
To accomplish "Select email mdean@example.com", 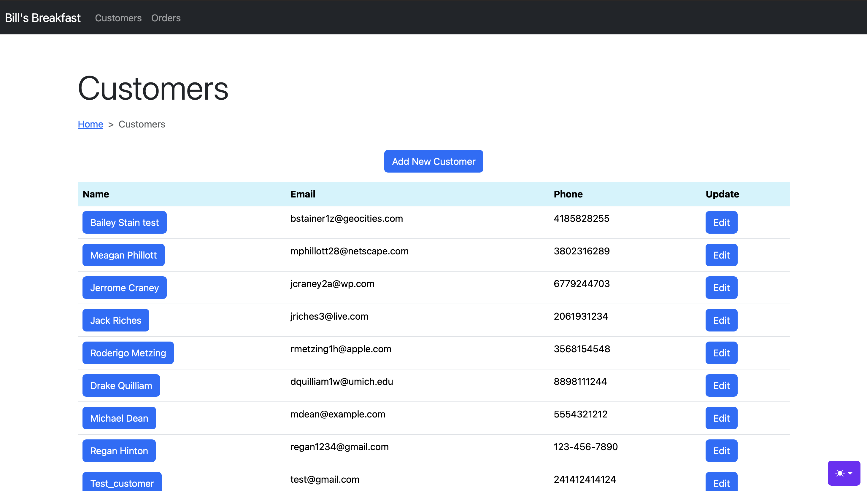I will (338, 414).
